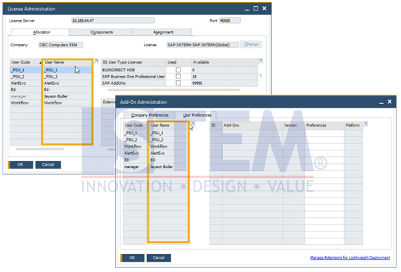Screen dimensions: 401x272
Task: Click the ID column header
Action: [216, 125]
